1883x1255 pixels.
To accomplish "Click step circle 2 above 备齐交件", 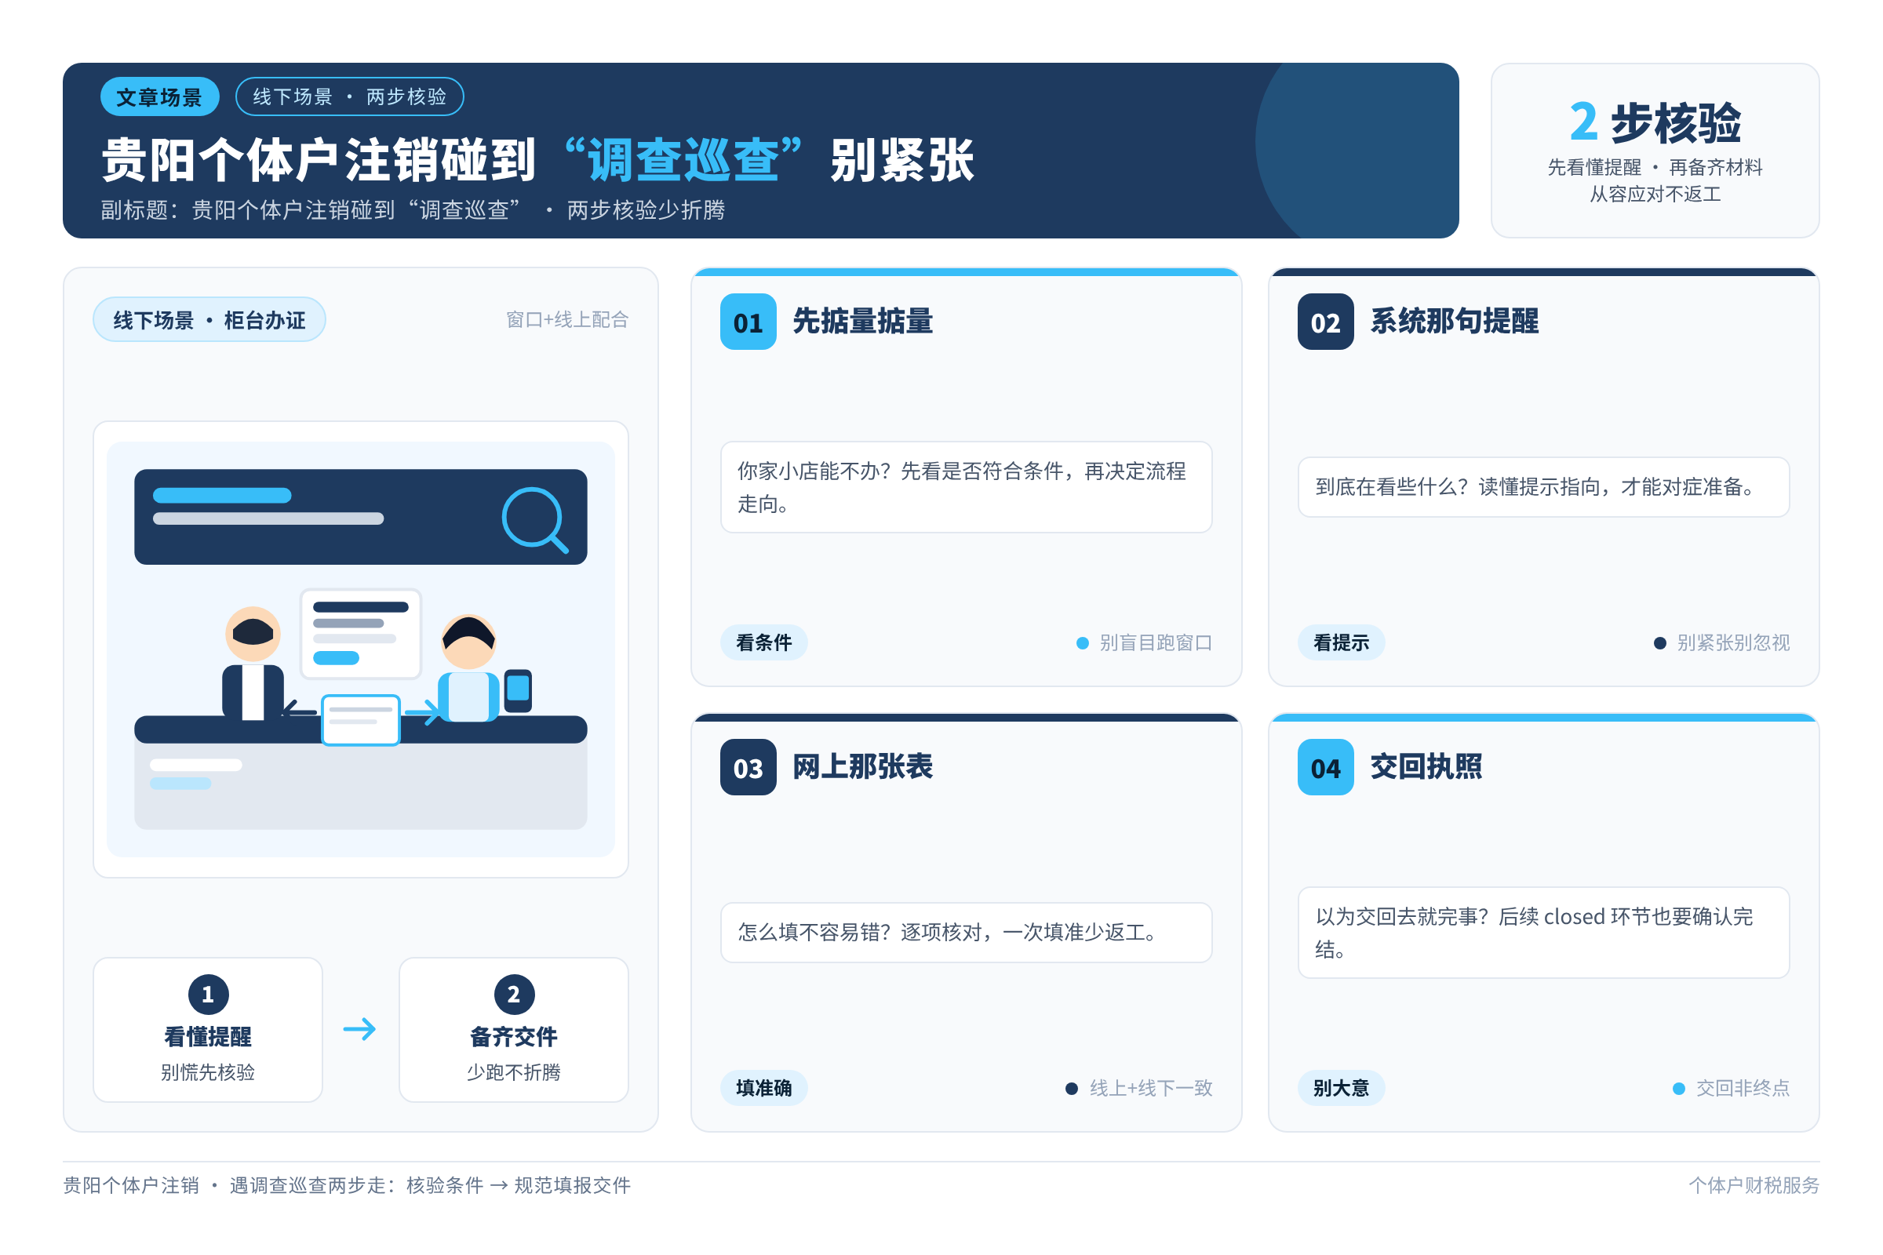I will 514,994.
